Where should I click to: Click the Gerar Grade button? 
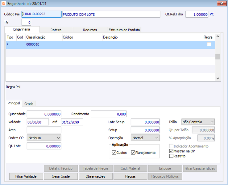point(61,176)
